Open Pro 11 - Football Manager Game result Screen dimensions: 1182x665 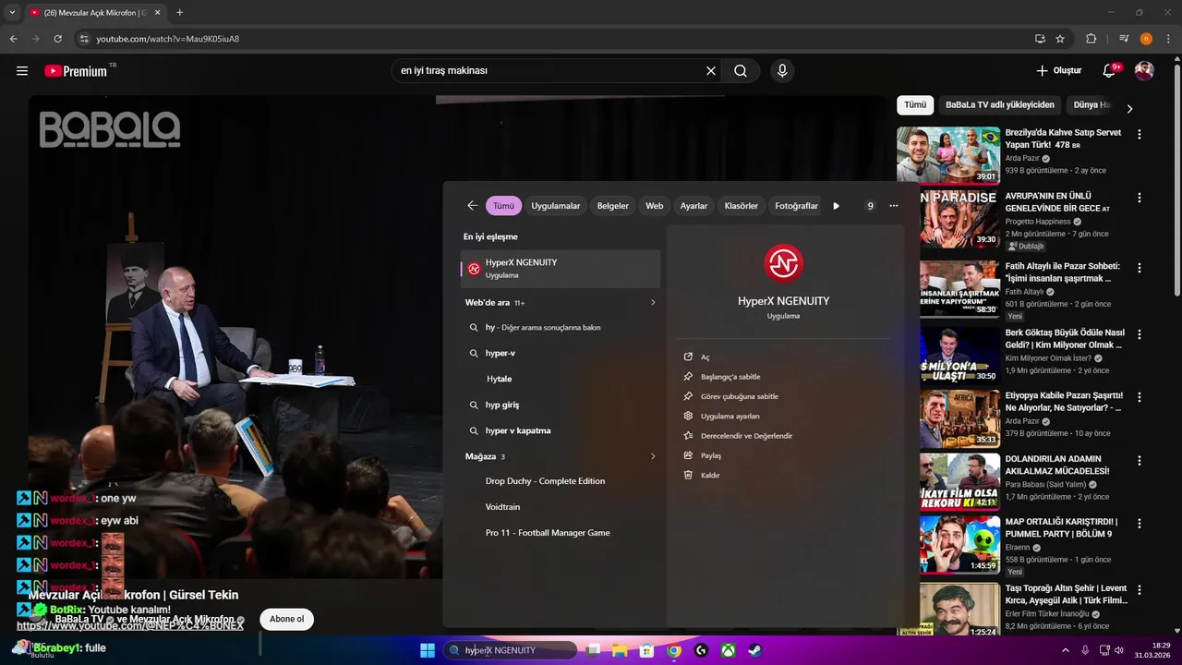click(561, 533)
